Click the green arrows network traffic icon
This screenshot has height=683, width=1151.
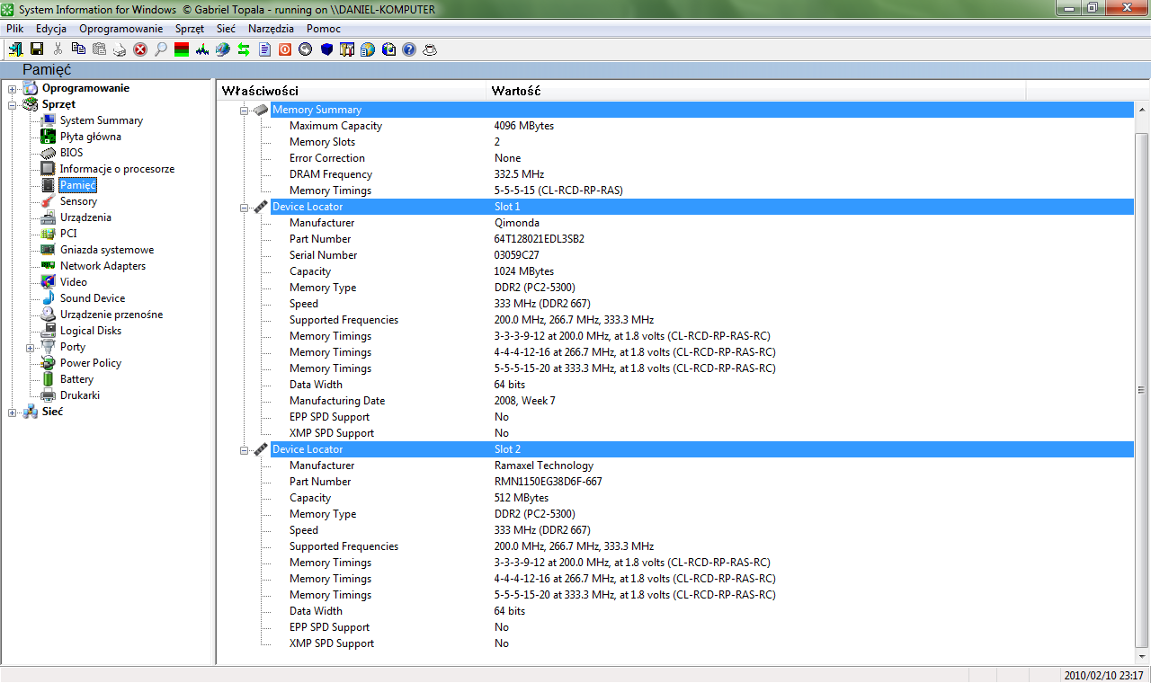[244, 49]
